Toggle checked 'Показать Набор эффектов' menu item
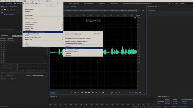Viewport: 193px width, 108px height. coord(43,3)
